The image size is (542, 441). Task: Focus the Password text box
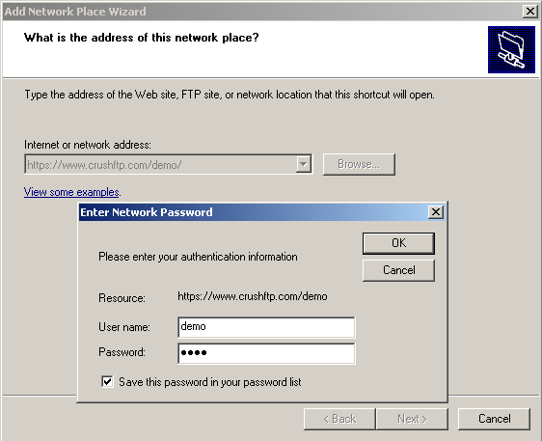point(266,353)
